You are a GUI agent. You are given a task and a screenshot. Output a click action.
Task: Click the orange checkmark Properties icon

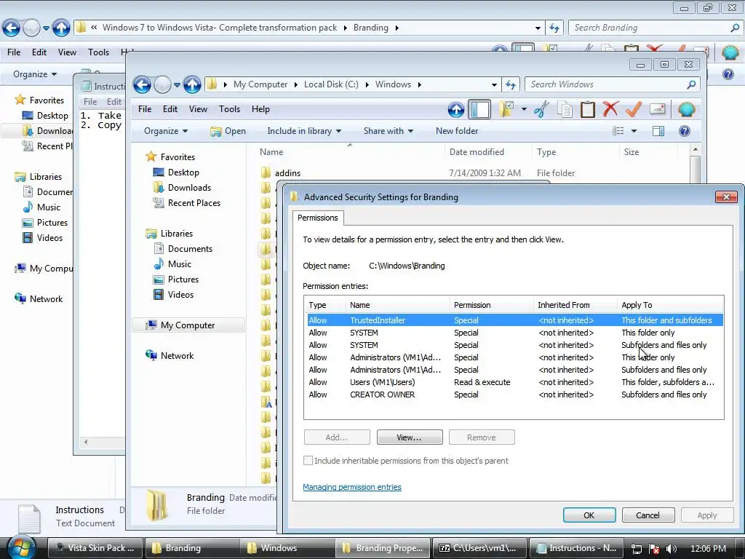pos(634,109)
